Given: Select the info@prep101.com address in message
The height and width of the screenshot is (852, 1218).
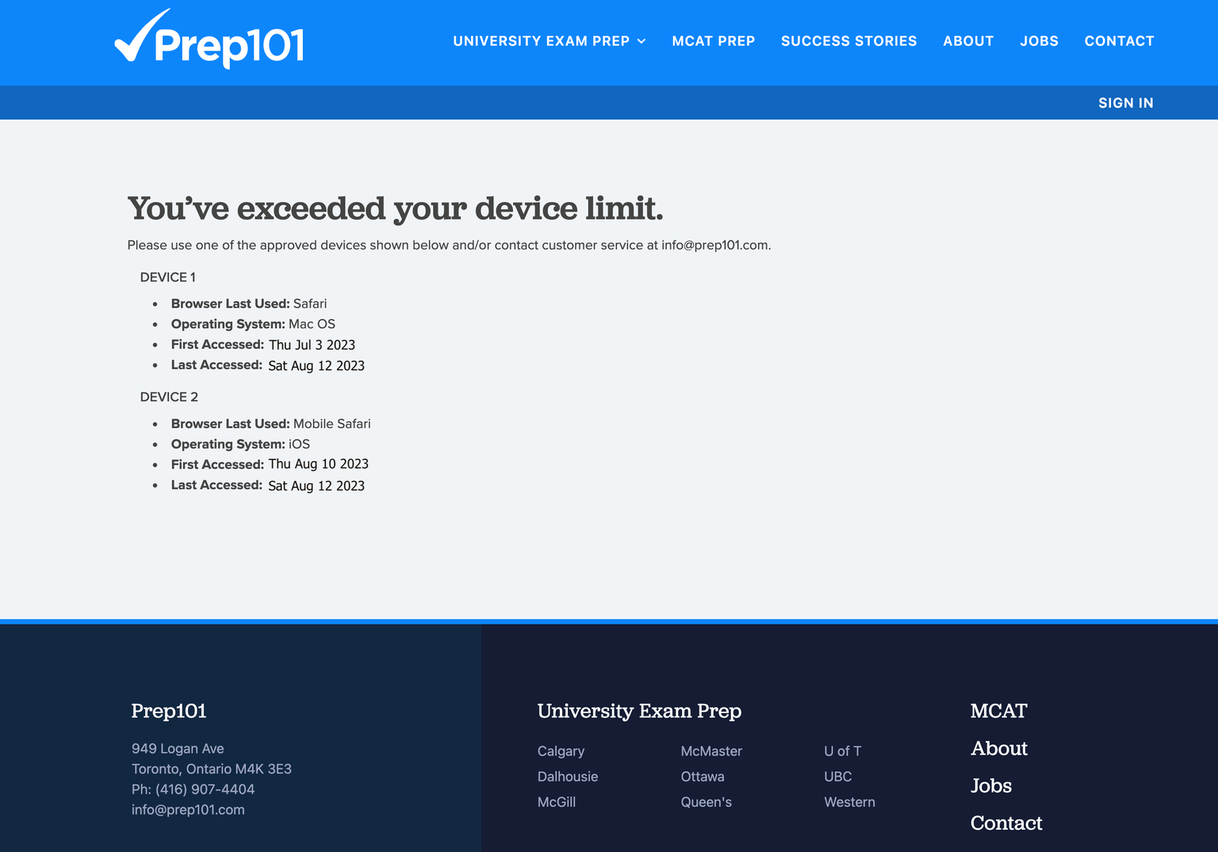Looking at the screenshot, I should point(714,245).
